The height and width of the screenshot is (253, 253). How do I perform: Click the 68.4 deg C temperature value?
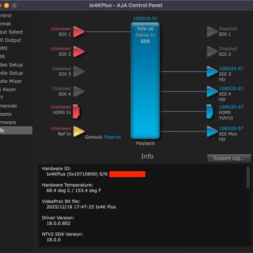(x=73, y=190)
